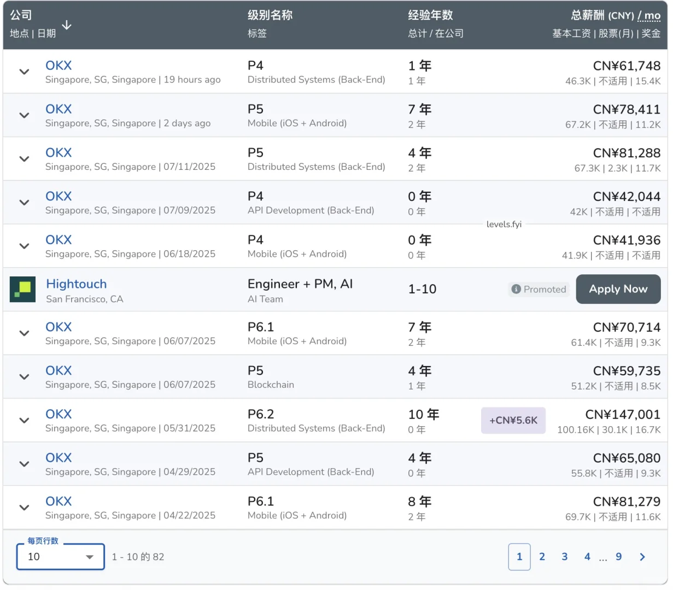Click the P6.2 level name
The height and width of the screenshot is (590, 673).
[x=261, y=414]
